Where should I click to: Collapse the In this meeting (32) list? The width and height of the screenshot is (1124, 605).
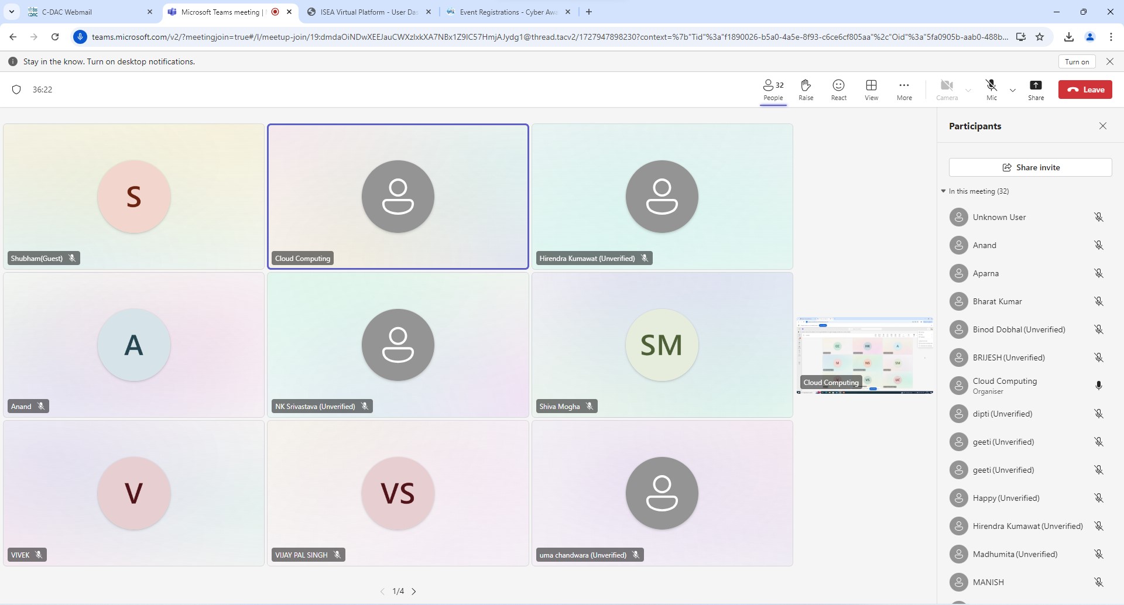(944, 191)
